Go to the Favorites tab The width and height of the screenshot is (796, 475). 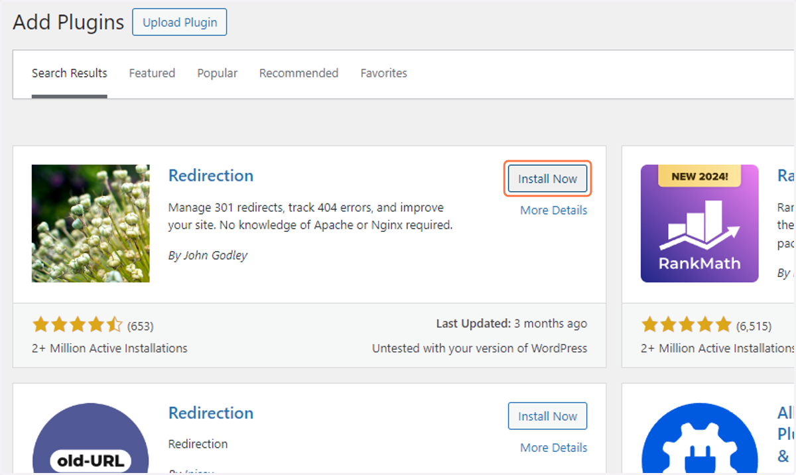pyautogui.click(x=384, y=74)
